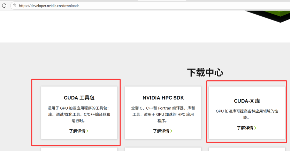Click 了解详情 under CUDA 工具包

77,131
